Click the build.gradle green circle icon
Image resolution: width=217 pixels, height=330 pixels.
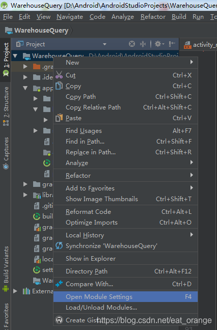37,216
